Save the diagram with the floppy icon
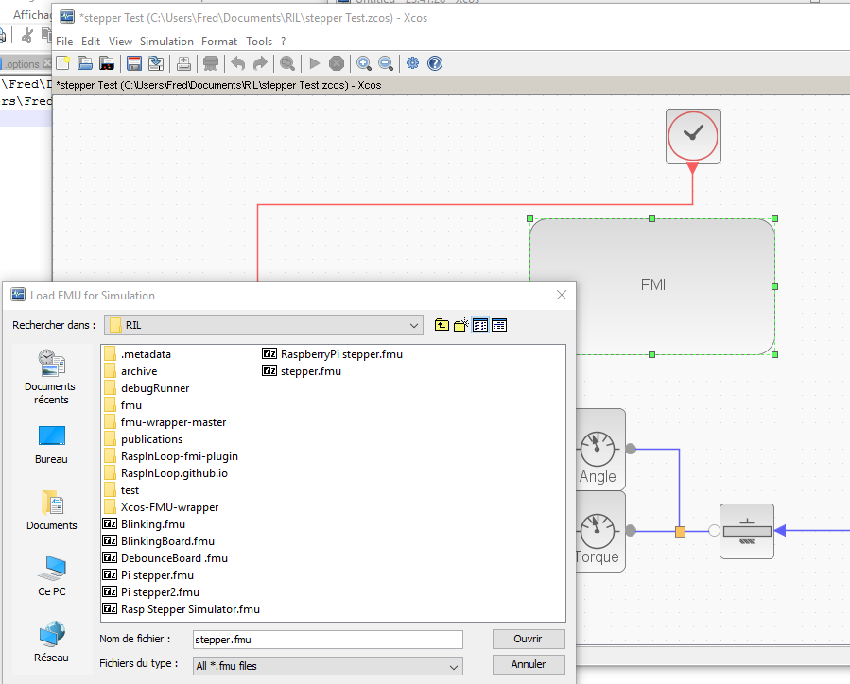The image size is (850, 684). (x=134, y=63)
